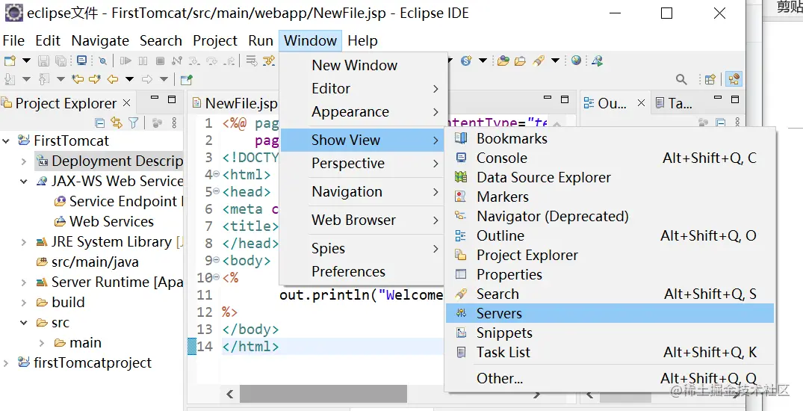Screen dimensions: 803x411
Task: Open the Navigate menu
Action: 100,40
